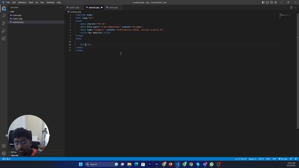The width and height of the screenshot is (299, 168).
Task: Select website.php in the Explorer tree
Action: 18,22
